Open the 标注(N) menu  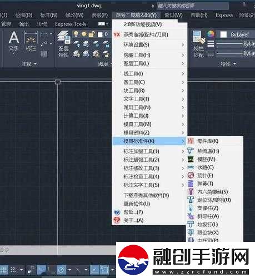coord(49,15)
